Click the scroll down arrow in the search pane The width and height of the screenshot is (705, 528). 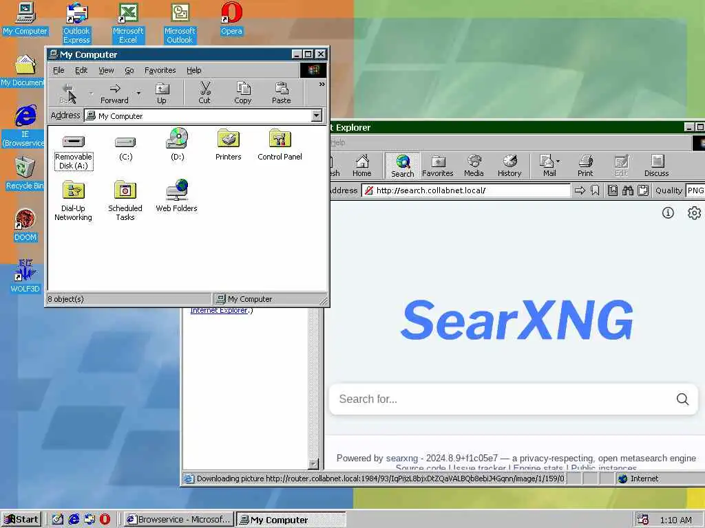(x=313, y=464)
